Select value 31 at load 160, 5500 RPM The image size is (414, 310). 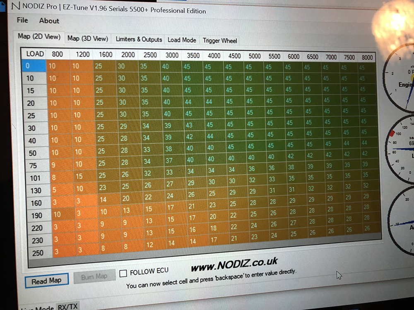277,190
